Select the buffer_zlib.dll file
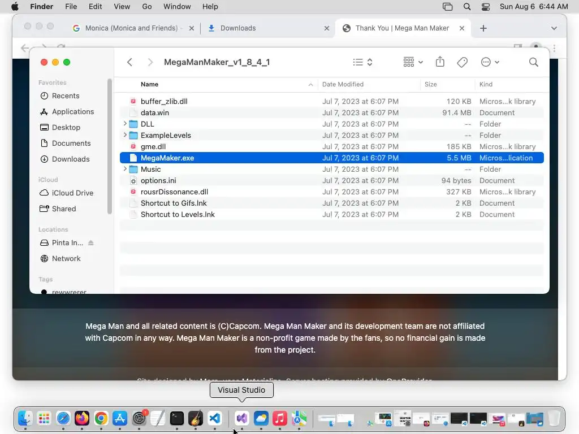The width and height of the screenshot is (579, 434). click(331, 101)
